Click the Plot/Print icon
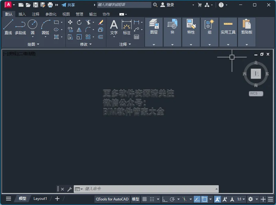The height and width of the screenshot is (205, 276). (x=50, y=5)
